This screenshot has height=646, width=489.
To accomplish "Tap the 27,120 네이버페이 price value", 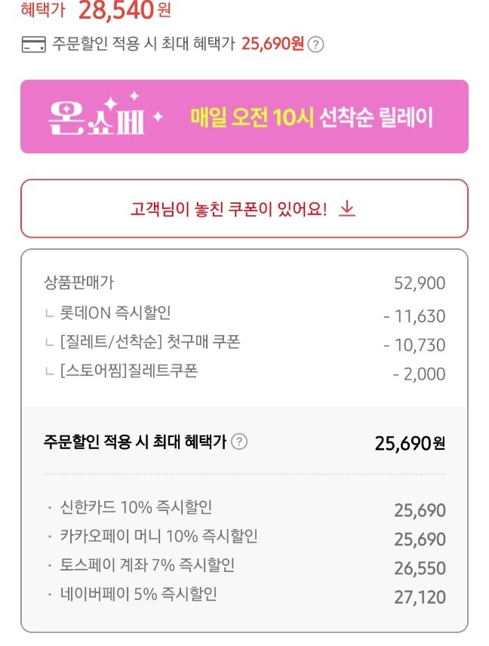I will point(420,598).
